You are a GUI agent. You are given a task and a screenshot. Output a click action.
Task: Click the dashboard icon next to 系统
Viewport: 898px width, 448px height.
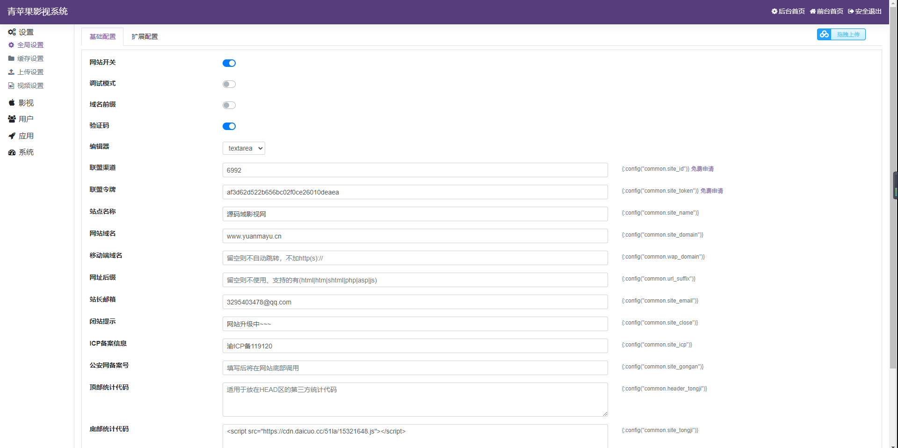(12, 152)
